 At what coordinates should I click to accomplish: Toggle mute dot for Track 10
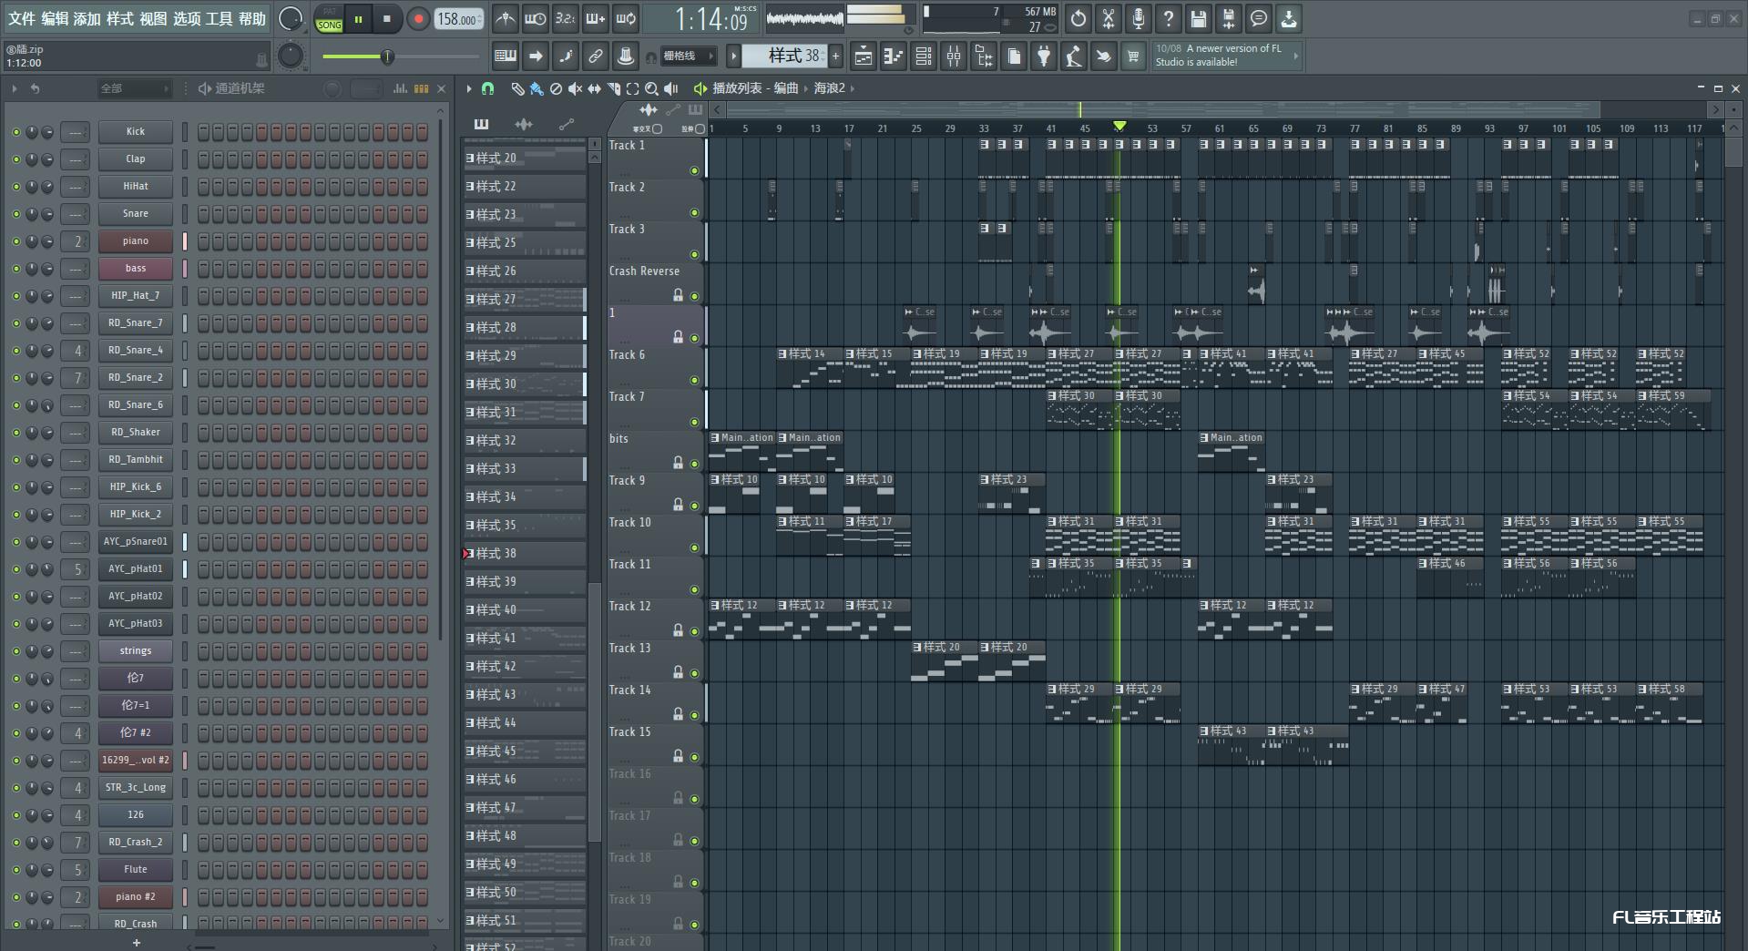coord(694,547)
